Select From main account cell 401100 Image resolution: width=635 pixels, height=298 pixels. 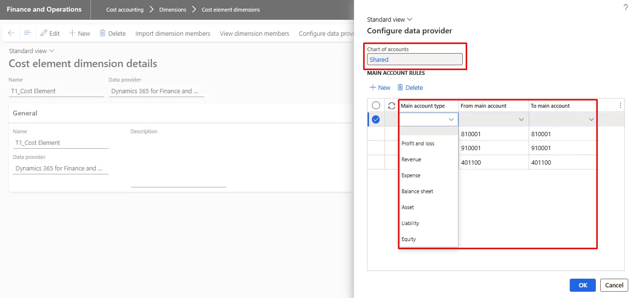494,162
